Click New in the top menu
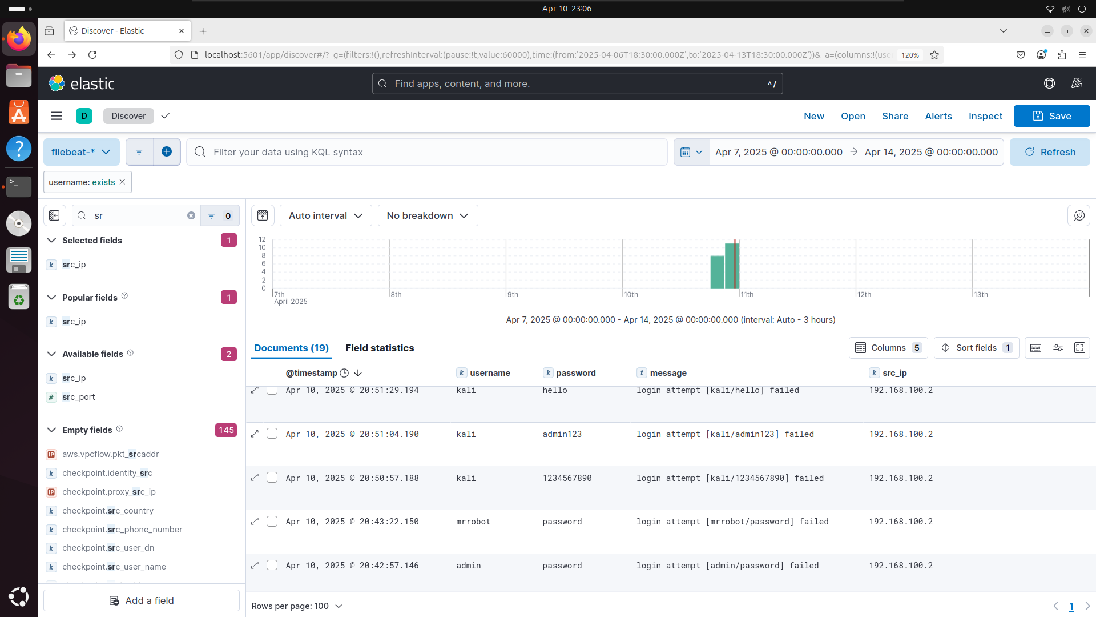Image resolution: width=1096 pixels, height=617 pixels. click(x=814, y=116)
